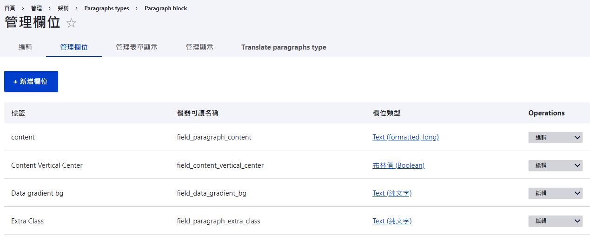Go to Paragraphs types breadcrumb link
The height and width of the screenshot is (241, 590).
point(106,8)
